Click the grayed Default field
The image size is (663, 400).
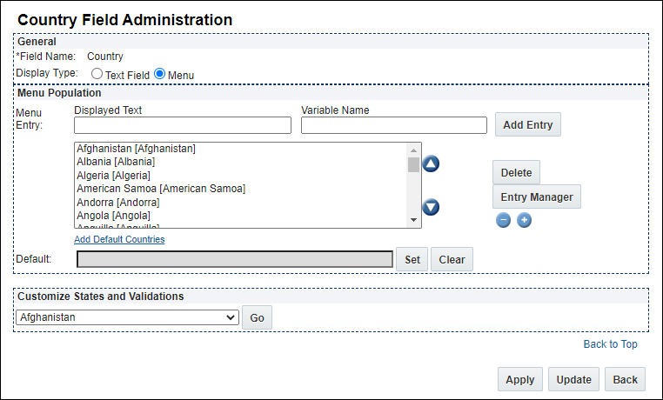tap(235, 259)
